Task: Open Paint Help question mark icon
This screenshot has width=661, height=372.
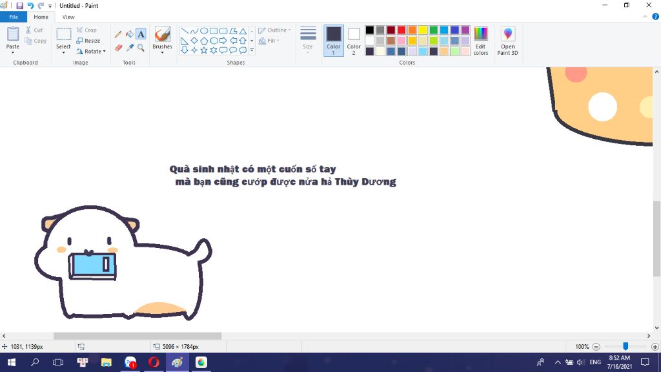Action: (656, 17)
